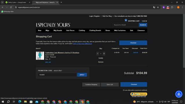This screenshot has height=104, width=185.
Task: Click the volume icon in system tray
Action: [165, 102]
